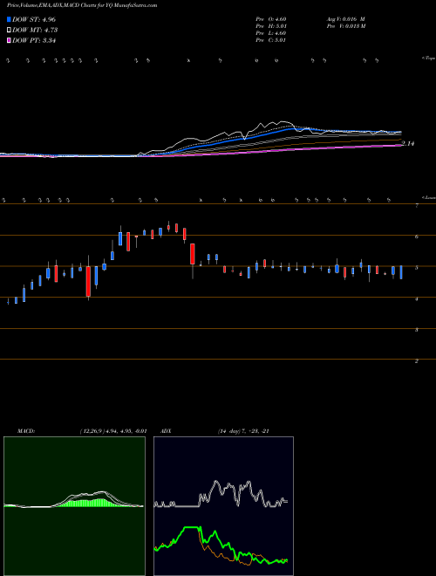Click price axis label 7
The width and height of the screenshot is (436, 576).
[x=417, y=206]
